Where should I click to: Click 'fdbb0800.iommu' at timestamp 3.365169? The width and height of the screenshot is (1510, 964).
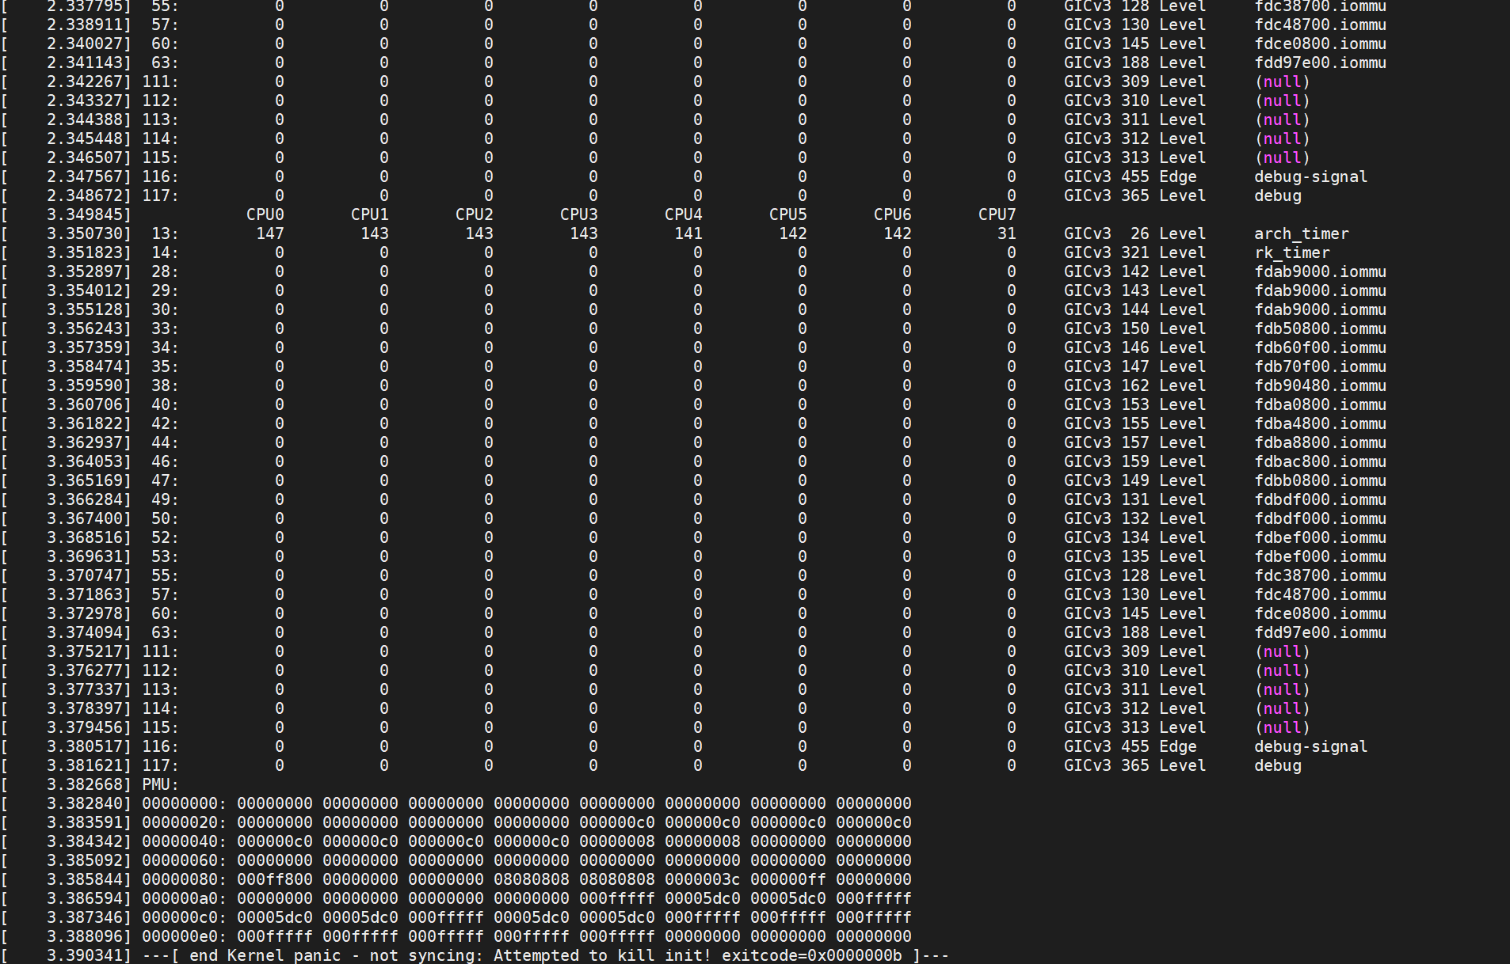point(1320,480)
